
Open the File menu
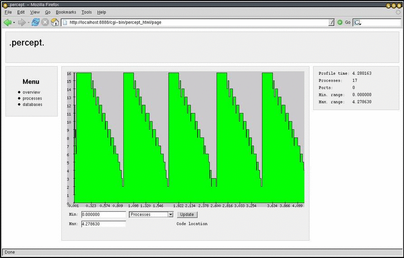8,12
